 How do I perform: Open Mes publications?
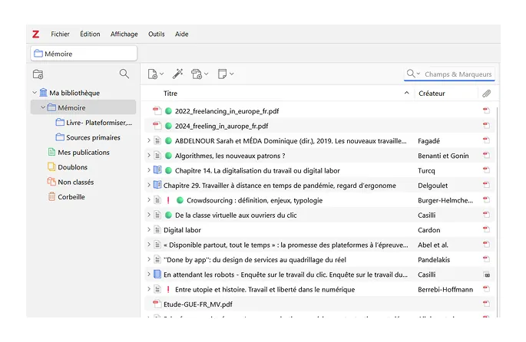79,152
